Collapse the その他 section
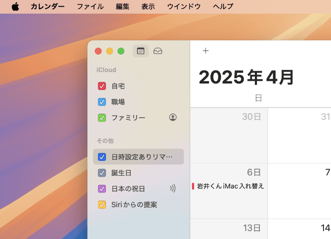 coord(105,141)
